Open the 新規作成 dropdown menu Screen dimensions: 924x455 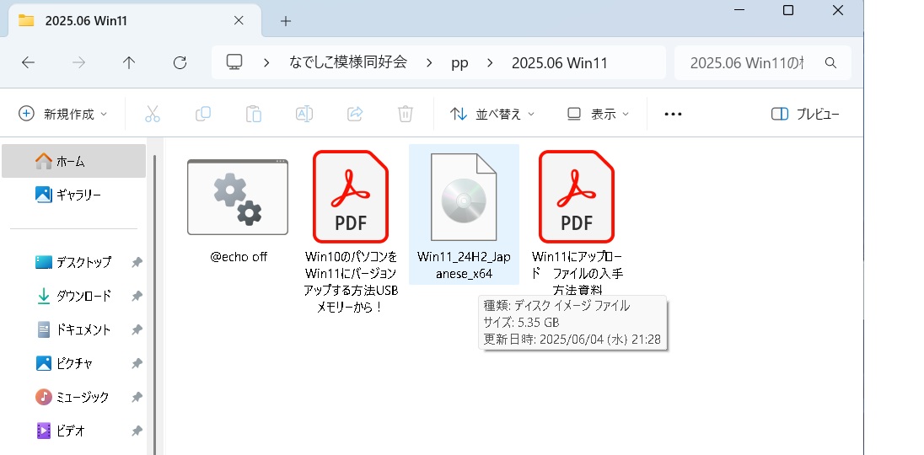62,114
